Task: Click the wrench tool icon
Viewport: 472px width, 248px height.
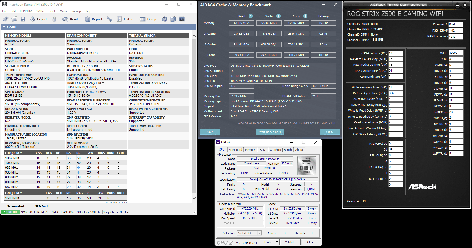Action: (109, 19)
